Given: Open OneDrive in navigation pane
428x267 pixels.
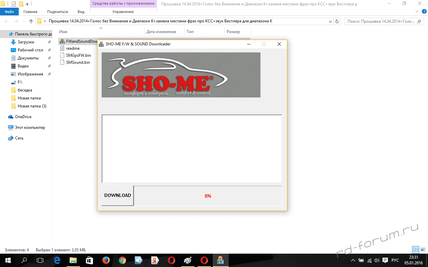Looking at the screenshot, I should (23, 117).
